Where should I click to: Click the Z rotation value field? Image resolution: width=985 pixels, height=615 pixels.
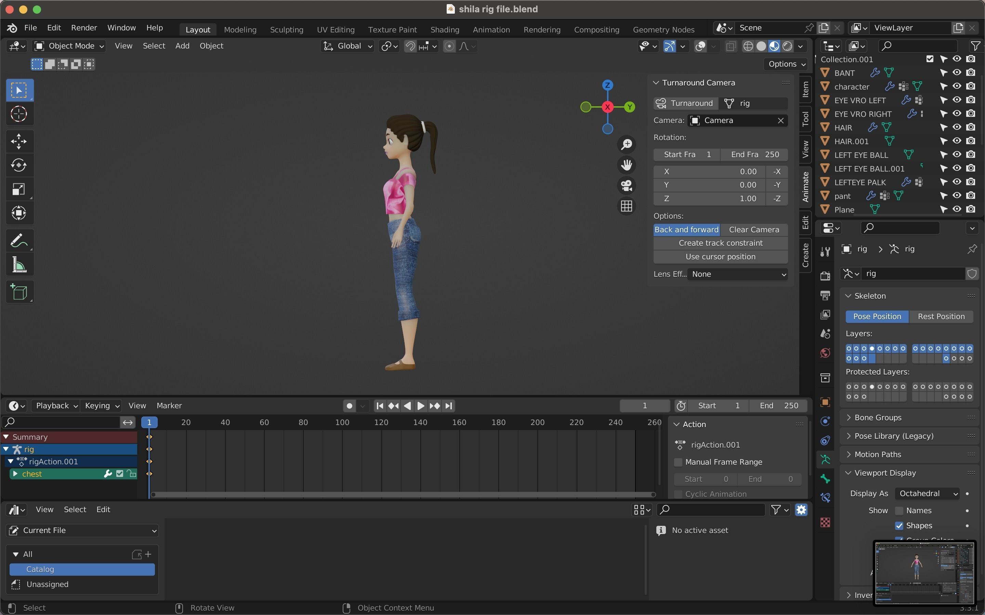click(710, 199)
